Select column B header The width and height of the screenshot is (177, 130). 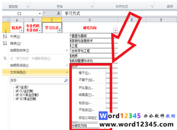pyautogui.click(x=33, y=20)
